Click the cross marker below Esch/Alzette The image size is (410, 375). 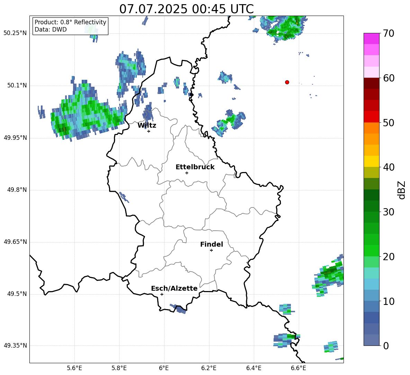pyautogui.click(x=162, y=294)
